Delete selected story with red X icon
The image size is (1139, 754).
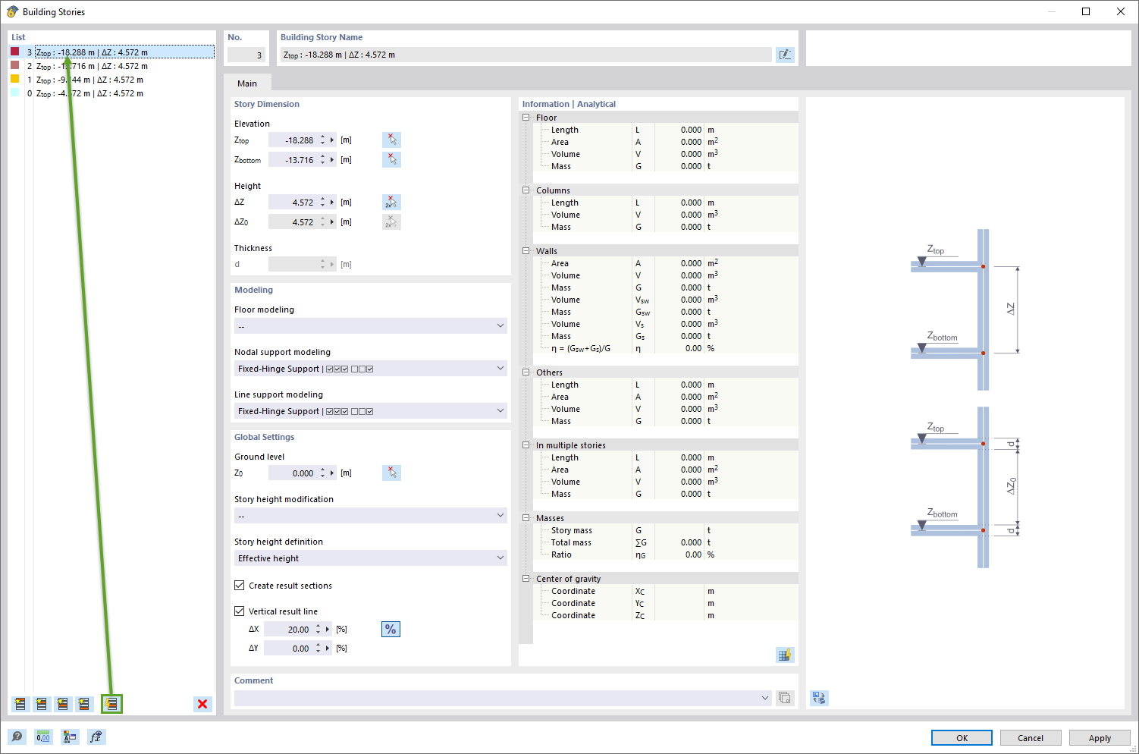(x=202, y=704)
